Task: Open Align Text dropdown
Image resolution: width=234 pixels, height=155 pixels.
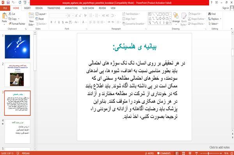Action: (x=129, y=19)
